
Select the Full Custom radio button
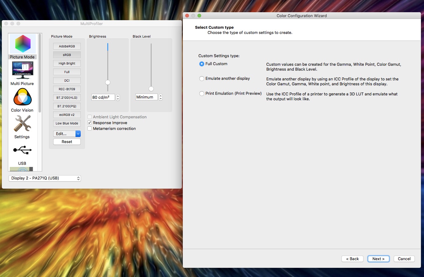point(202,64)
